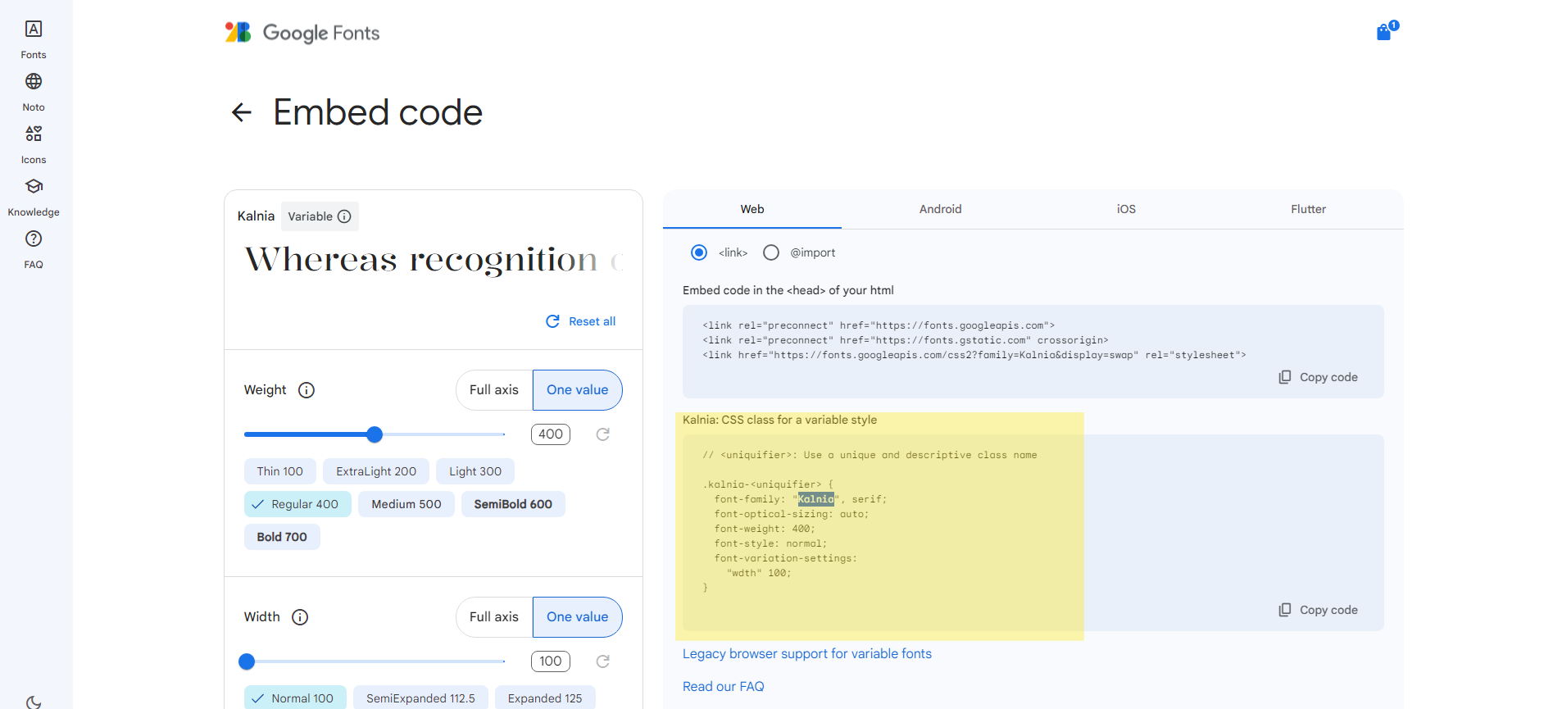Click the weight value field 400

tap(551, 434)
